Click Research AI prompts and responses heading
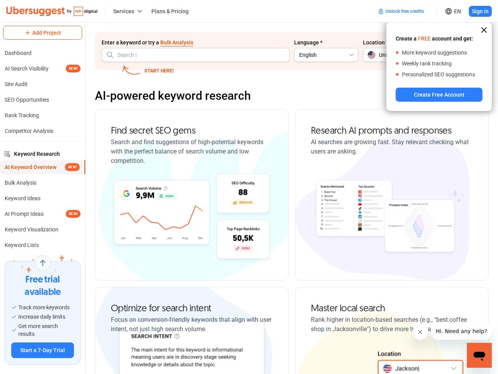The height and width of the screenshot is (374, 498). (x=381, y=131)
